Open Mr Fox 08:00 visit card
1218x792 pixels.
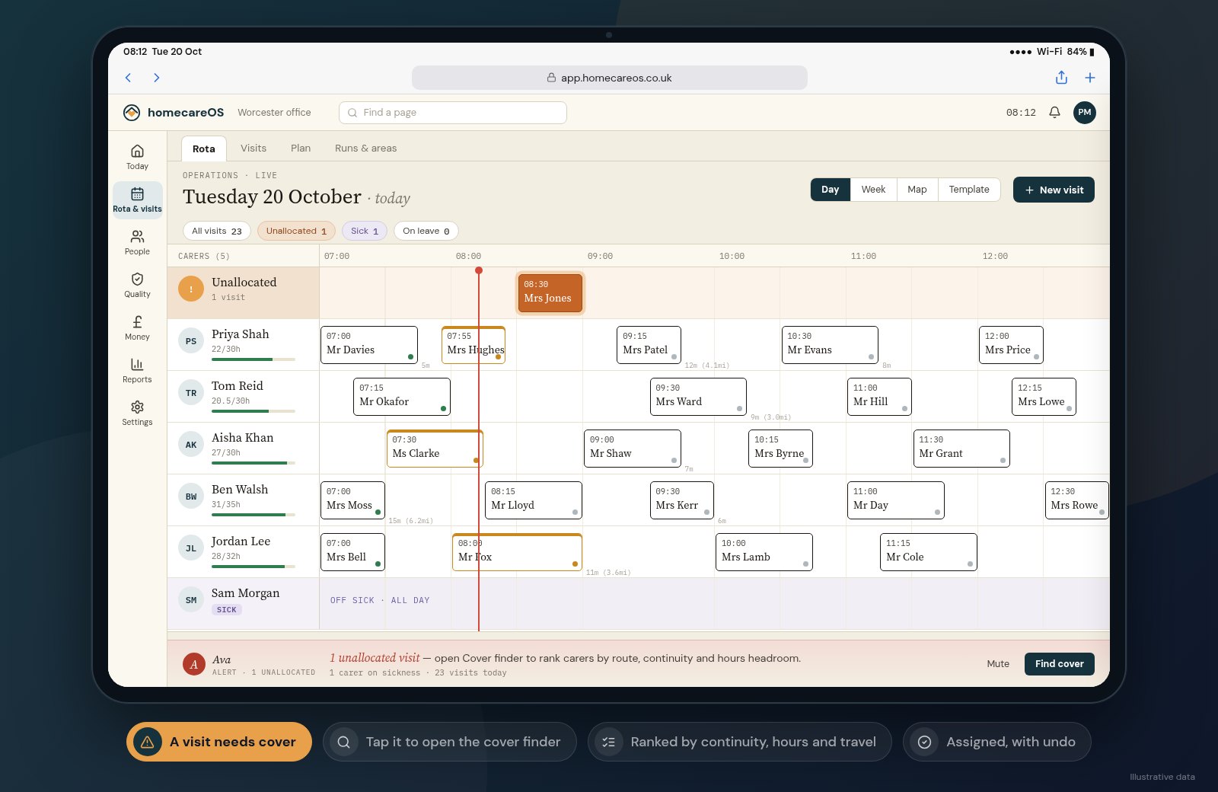(x=517, y=552)
